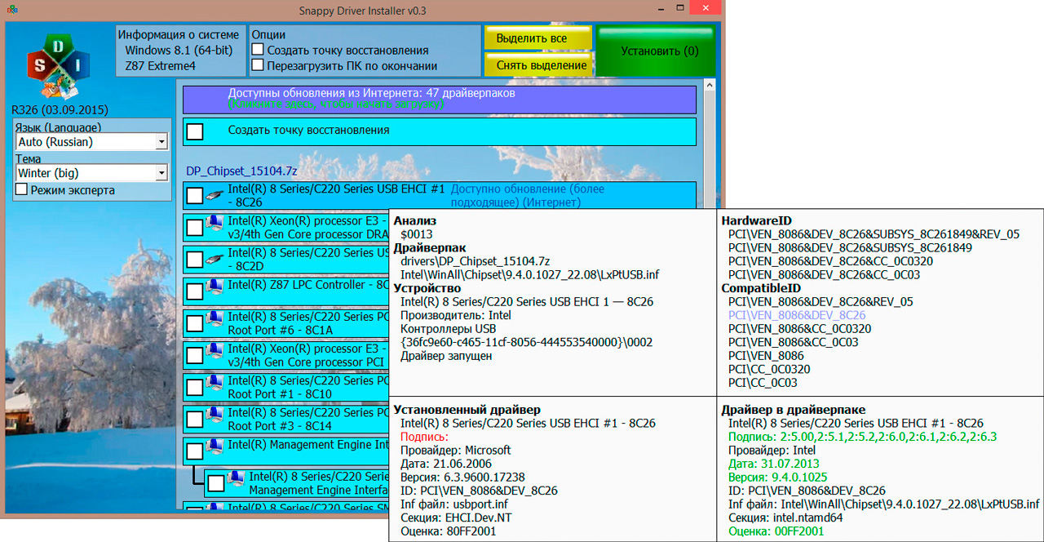This screenshot has width=1044, height=542.
Task: Enable 'Создать точку восстановления' in the Опции panel
Action: pyautogui.click(x=258, y=50)
